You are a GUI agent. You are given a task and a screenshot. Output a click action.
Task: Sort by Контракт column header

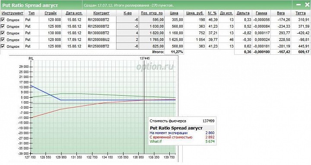coord(101,13)
